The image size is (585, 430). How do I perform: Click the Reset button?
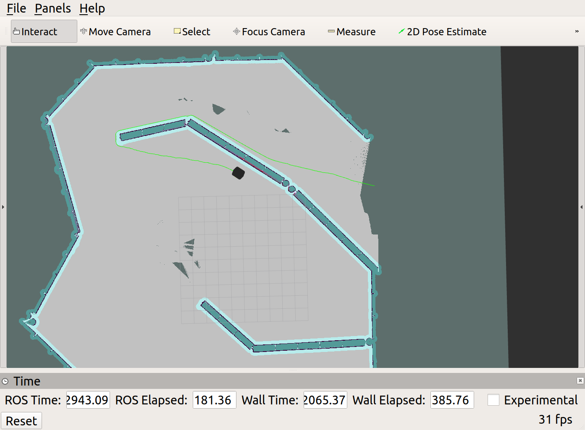pos(21,421)
